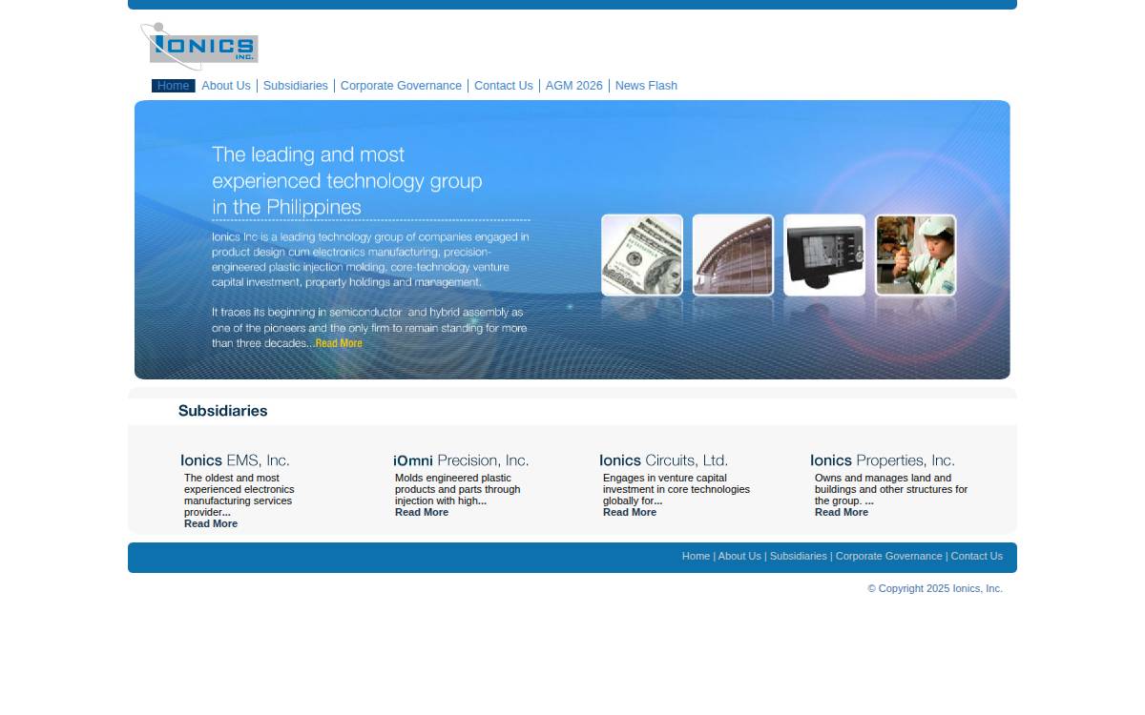Click the Copyright 2025 Ionics, Inc. text
Image resolution: width=1145 pixels, height=715 pixels.
[x=935, y=588]
